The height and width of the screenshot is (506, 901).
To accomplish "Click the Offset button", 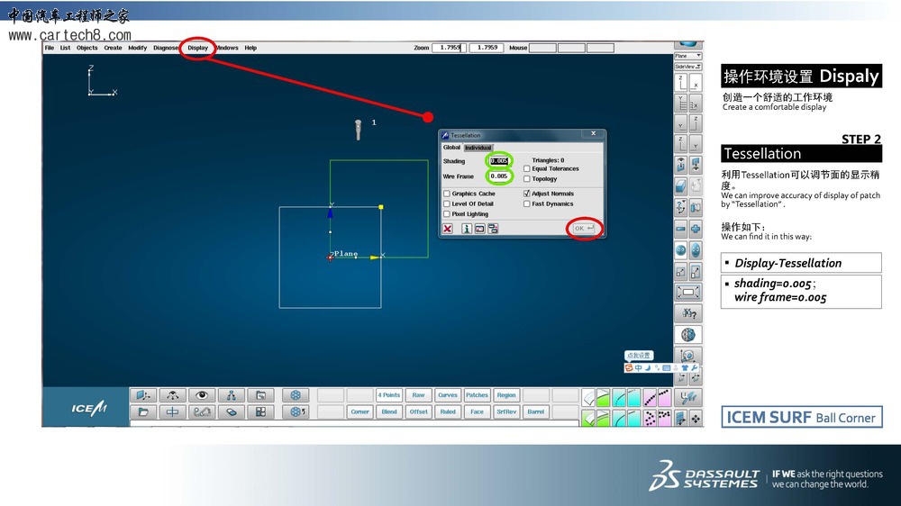I will point(418,411).
